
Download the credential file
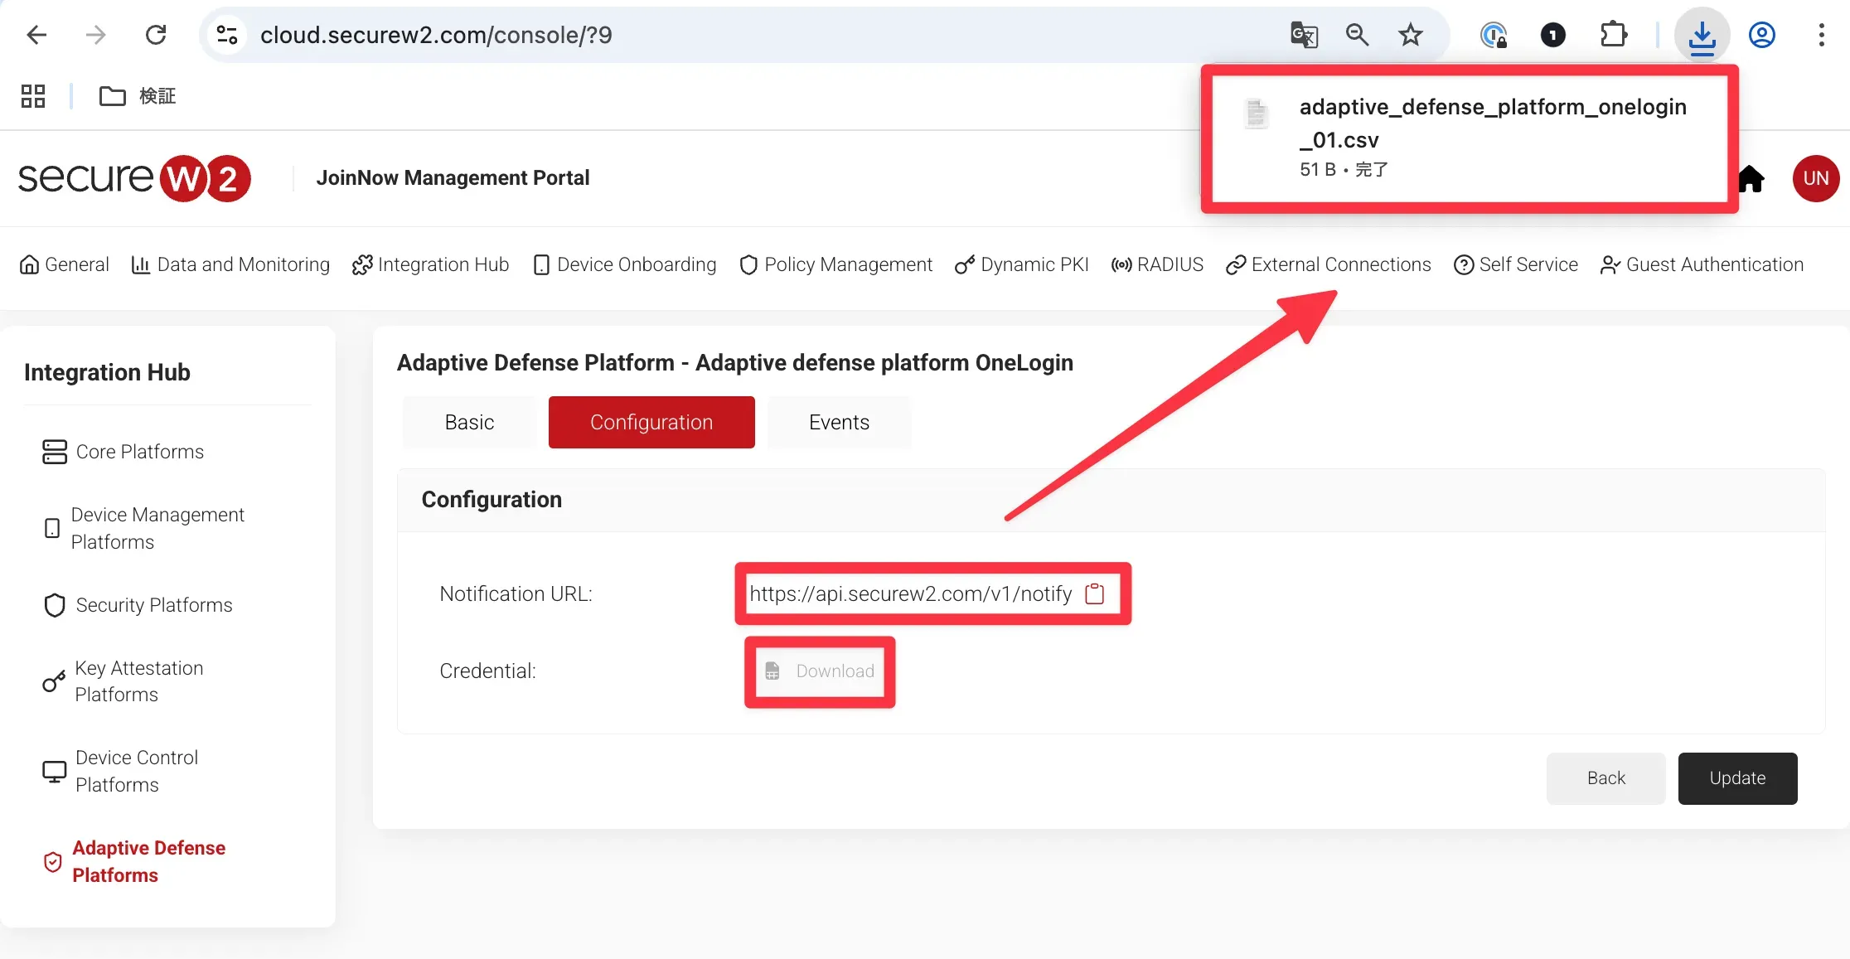(x=821, y=671)
